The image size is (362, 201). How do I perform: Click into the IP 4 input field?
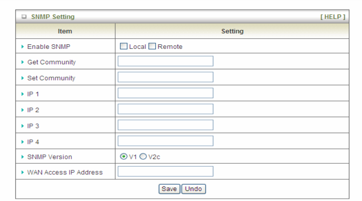coord(165,141)
